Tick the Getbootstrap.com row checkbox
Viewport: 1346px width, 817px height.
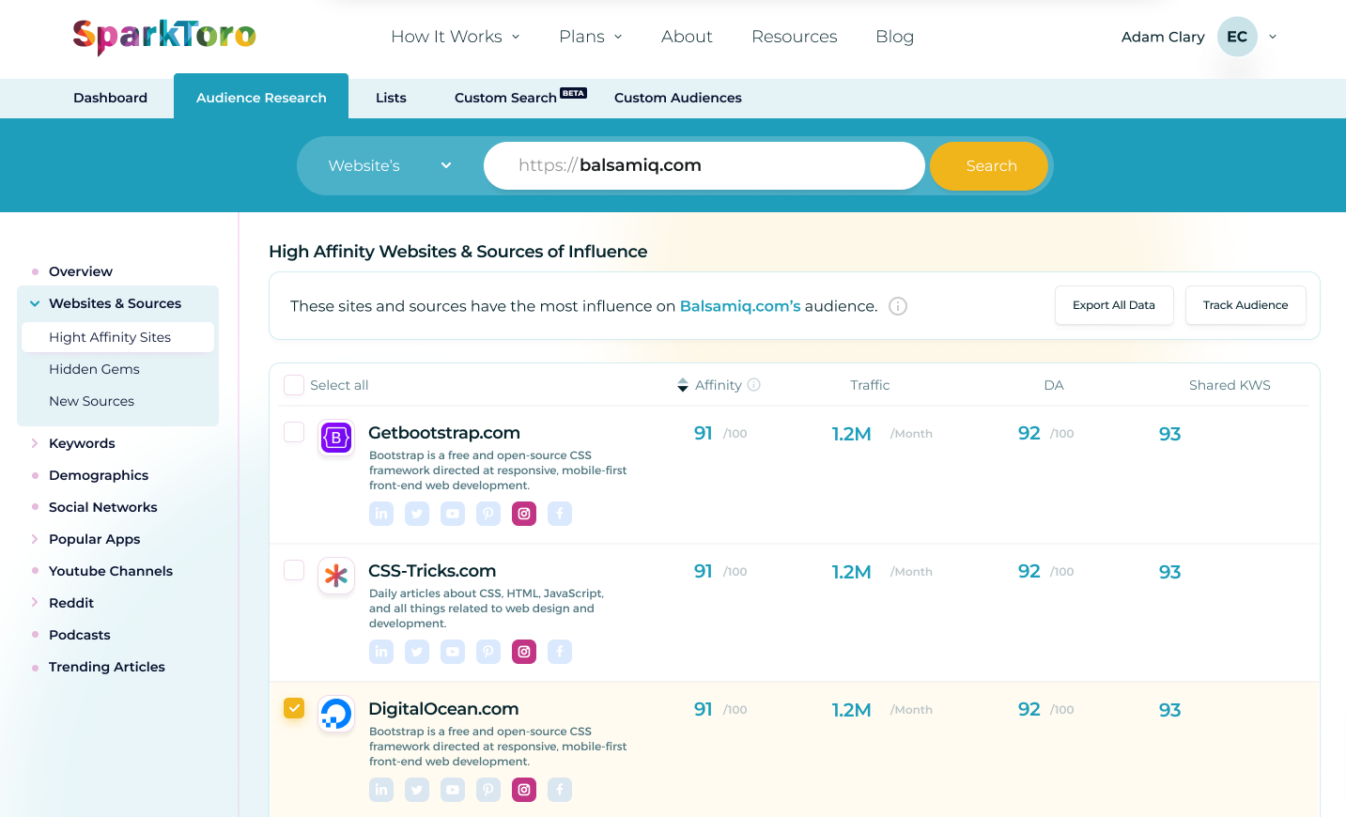tap(294, 432)
